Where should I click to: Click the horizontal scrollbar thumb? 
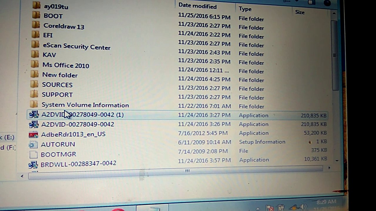[x=176, y=172]
